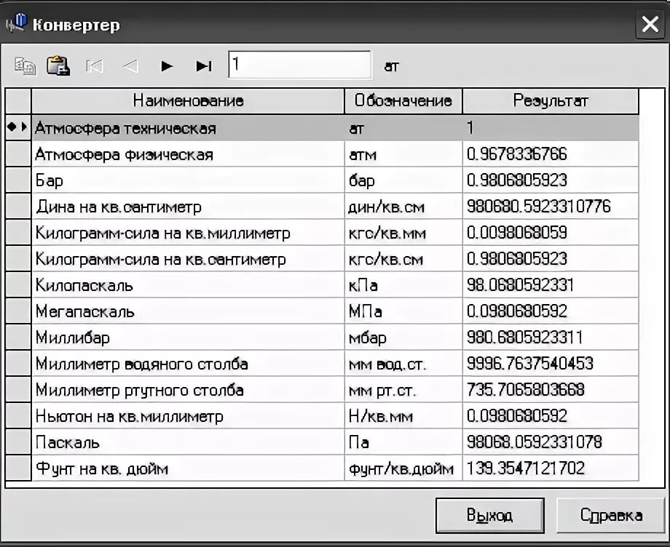Go to previous record arrow

130,66
